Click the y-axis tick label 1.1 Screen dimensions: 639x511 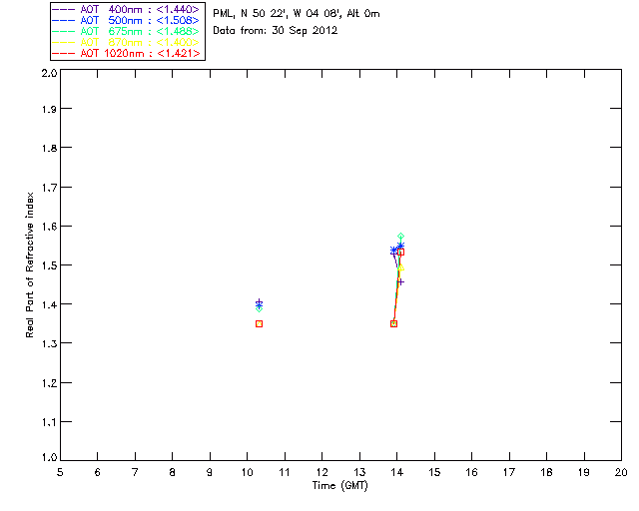(49, 422)
